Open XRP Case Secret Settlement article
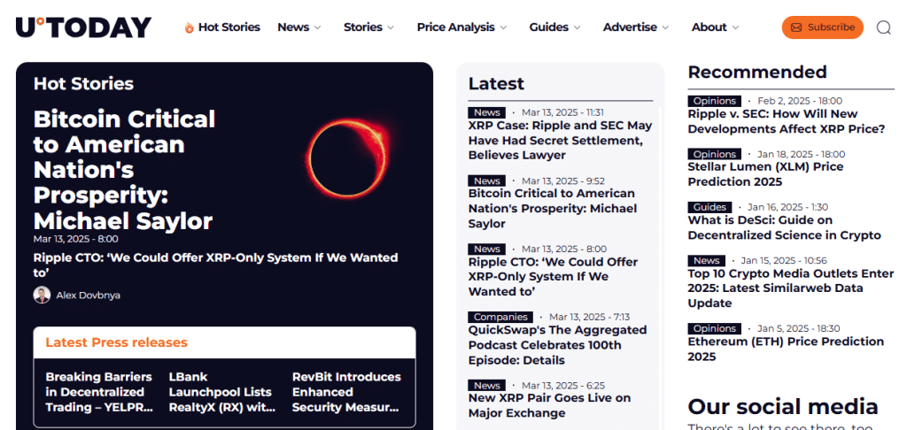Screen dimensions: 907x430 pyautogui.click(x=561, y=141)
